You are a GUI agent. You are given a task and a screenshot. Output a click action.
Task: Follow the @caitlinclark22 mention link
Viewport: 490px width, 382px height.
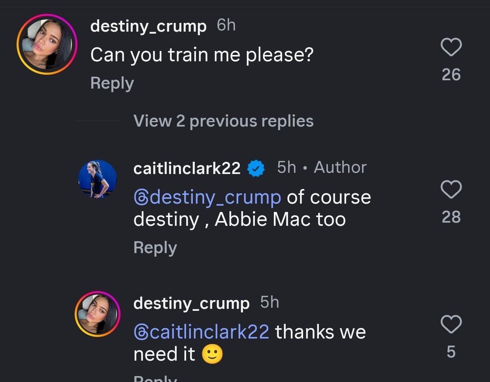(202, 332)
